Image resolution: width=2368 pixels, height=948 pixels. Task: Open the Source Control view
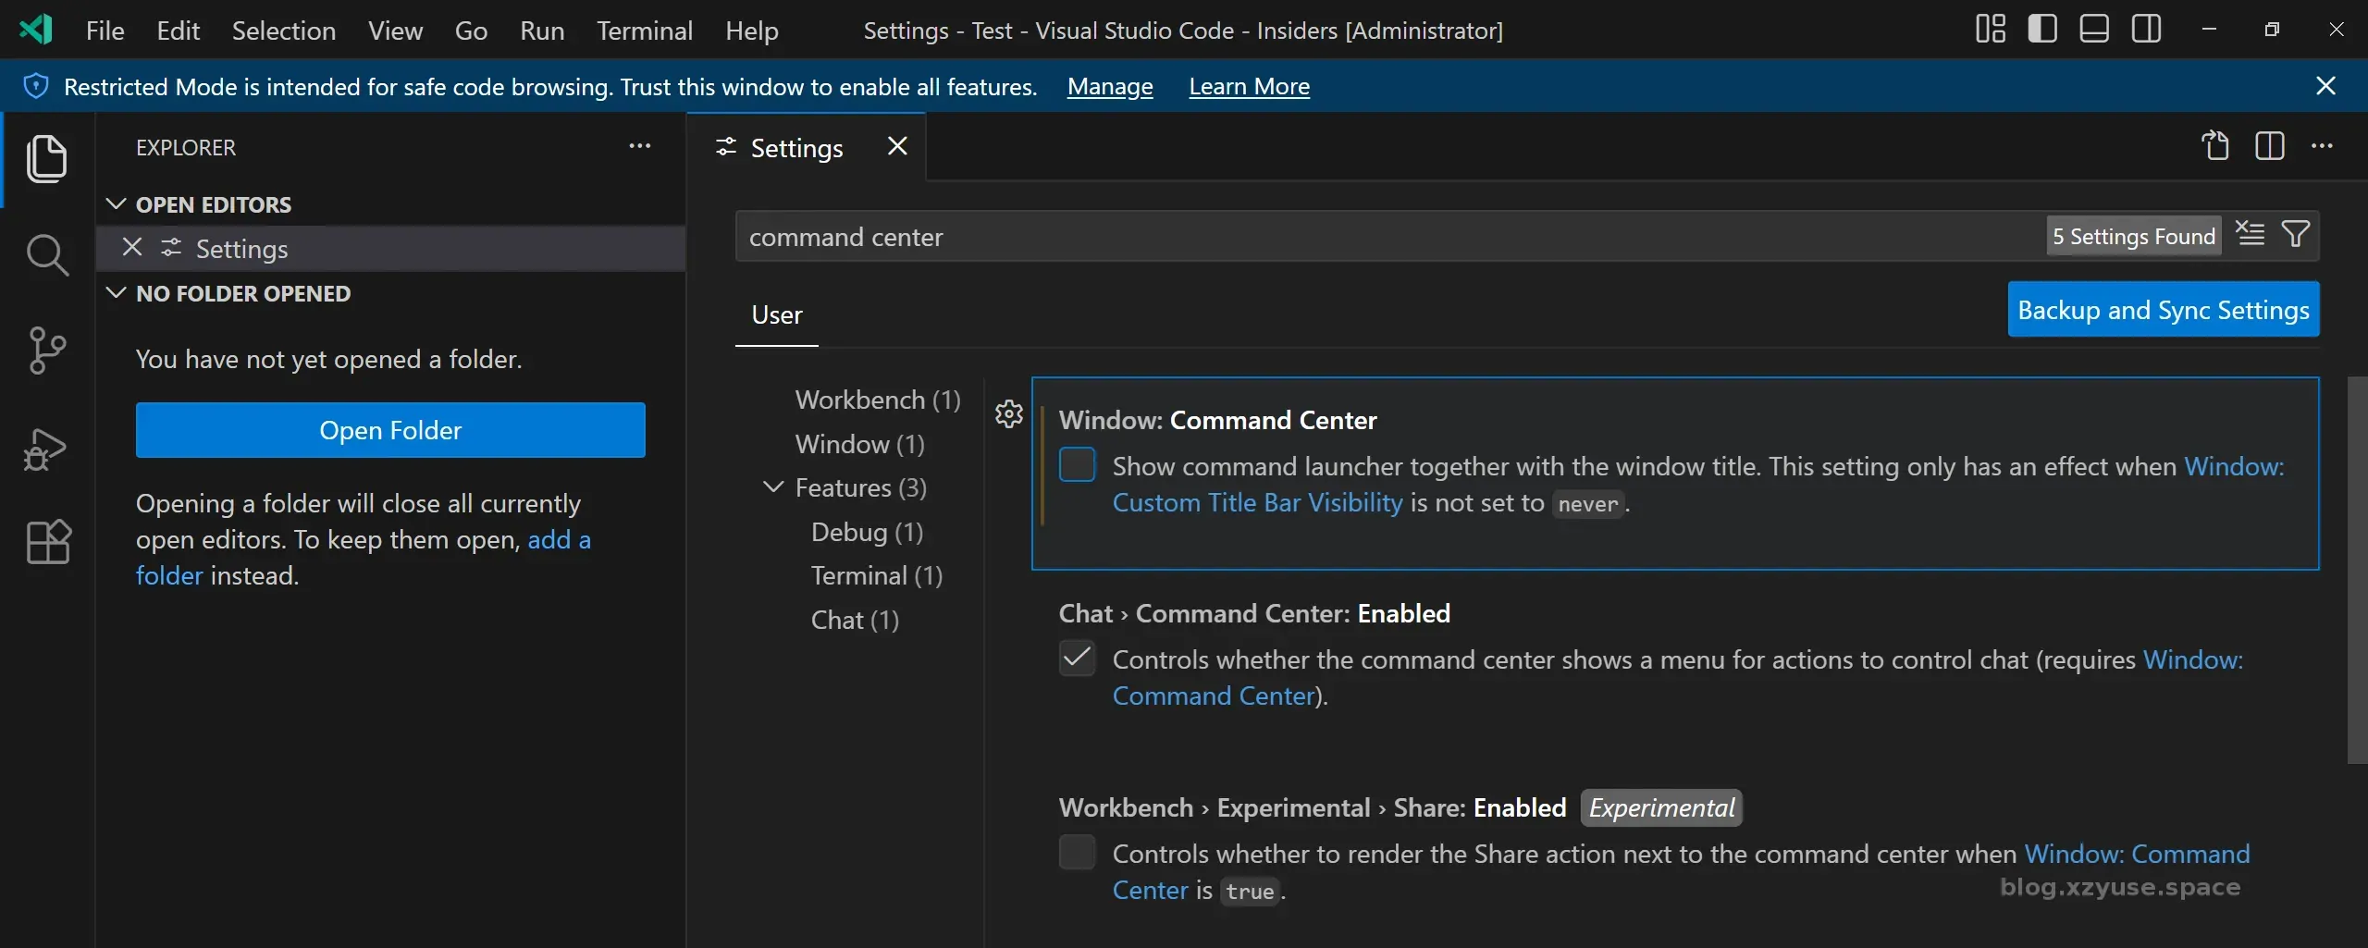tap(46, 351)
